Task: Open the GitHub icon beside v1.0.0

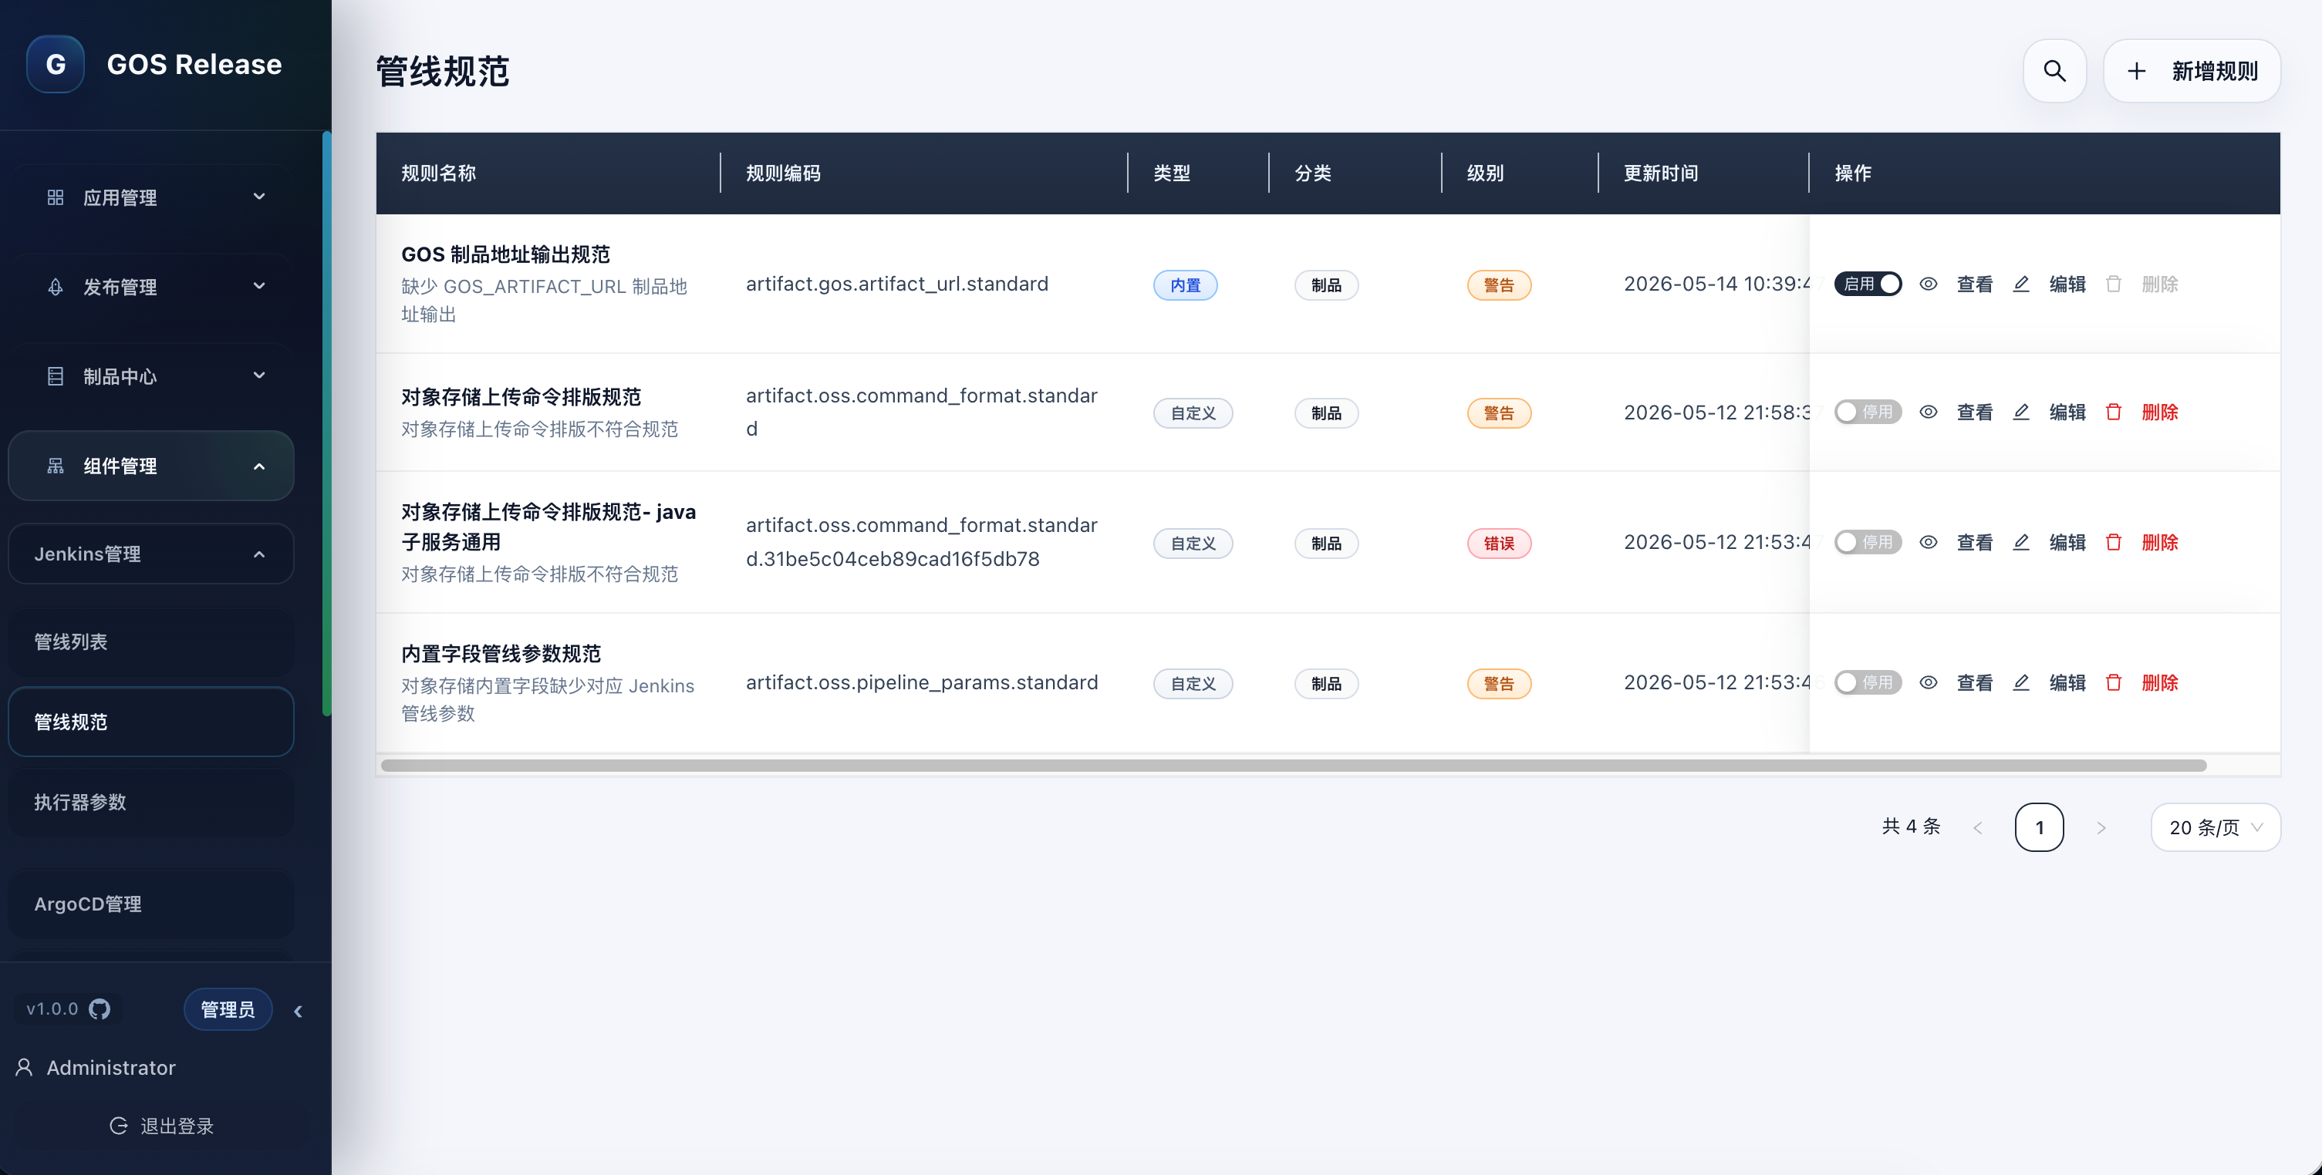Action: point(100,1009)
